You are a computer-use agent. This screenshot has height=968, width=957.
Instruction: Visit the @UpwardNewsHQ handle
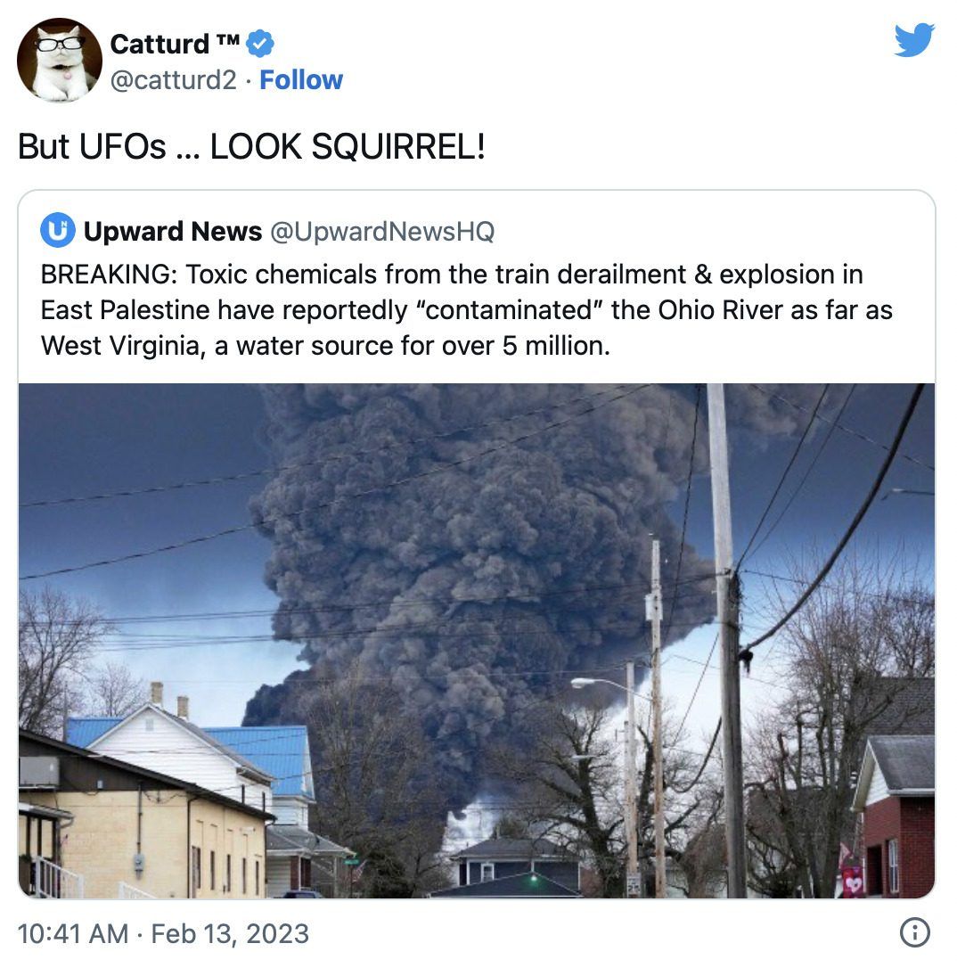click(382, 232)
